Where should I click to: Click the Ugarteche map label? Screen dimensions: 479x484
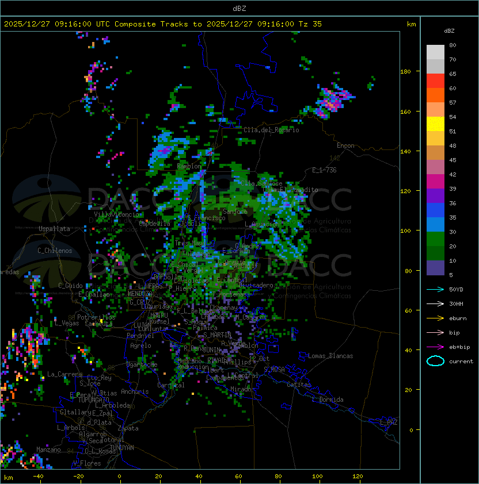142,364
